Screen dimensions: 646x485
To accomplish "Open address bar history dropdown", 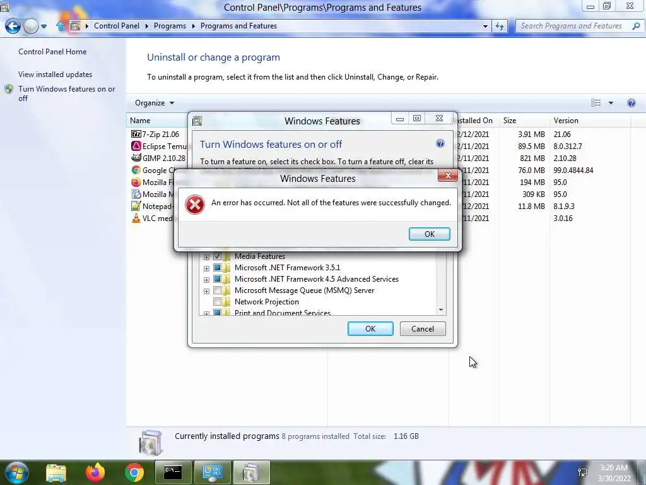I will (x=485, y=26).
